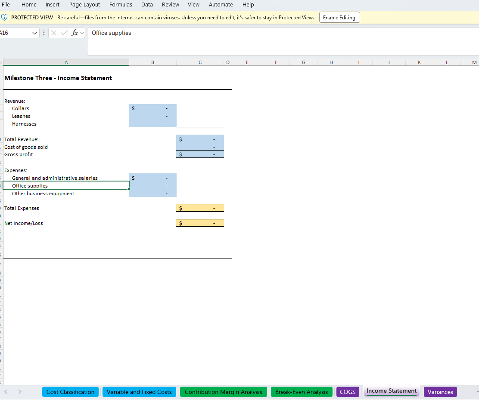Select column A header
The image size is (479, 400).
click(x=66, y=62)
